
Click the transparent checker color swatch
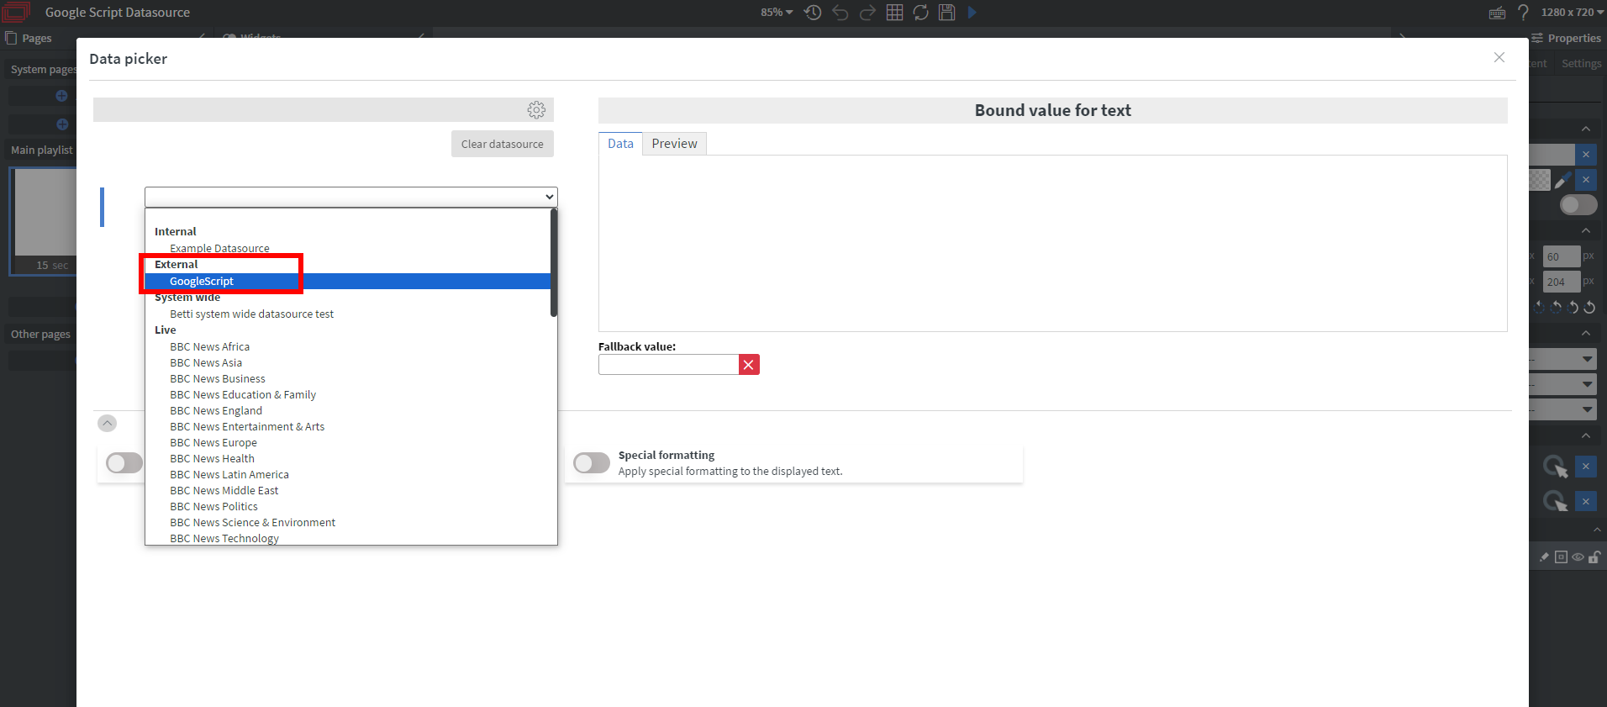pyautogui.click(x=1539, y=180)
